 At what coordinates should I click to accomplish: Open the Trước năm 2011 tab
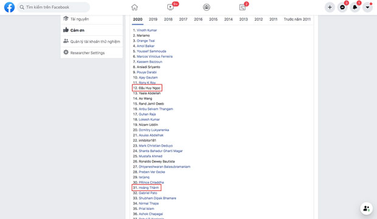tap(297, 19)
